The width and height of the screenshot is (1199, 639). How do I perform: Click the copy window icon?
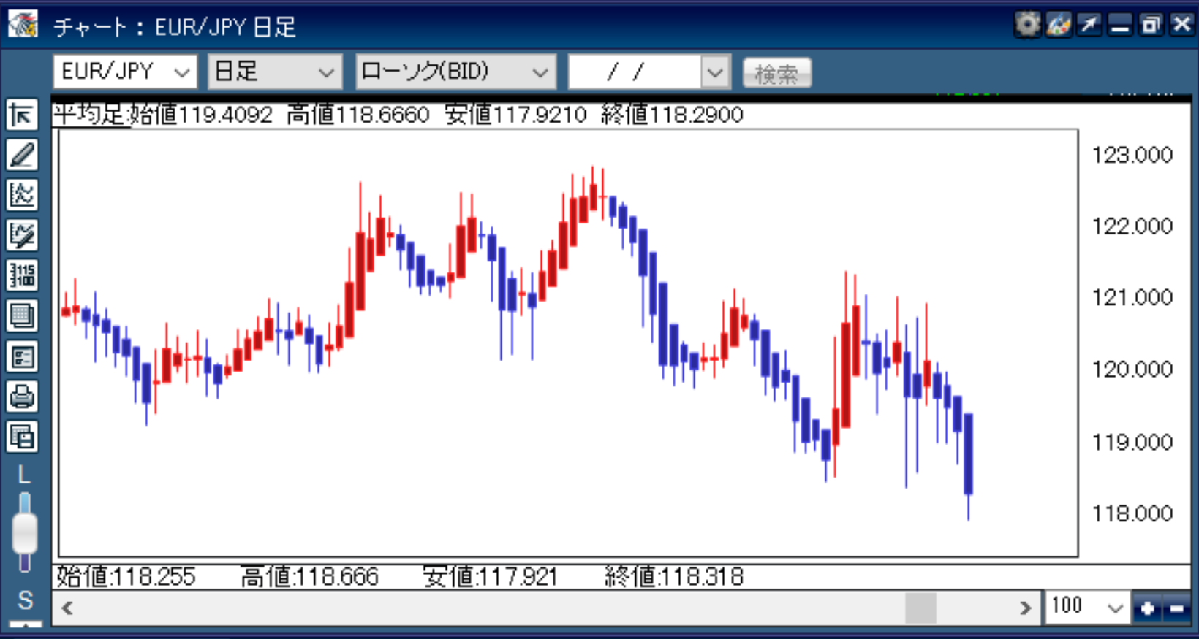point(22,437)
